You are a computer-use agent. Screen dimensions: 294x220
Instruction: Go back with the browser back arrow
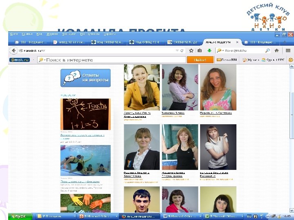(x=13, y=51)
